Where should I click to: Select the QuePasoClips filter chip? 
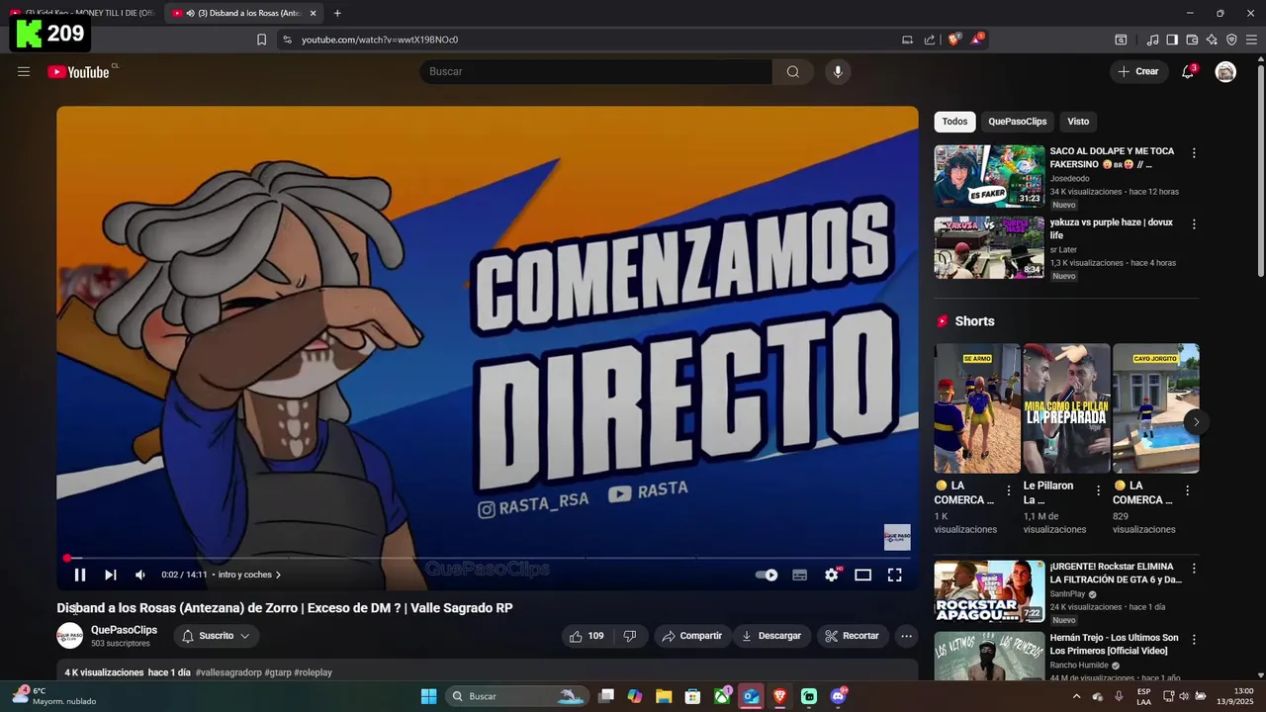click(x=1017, y=122)
